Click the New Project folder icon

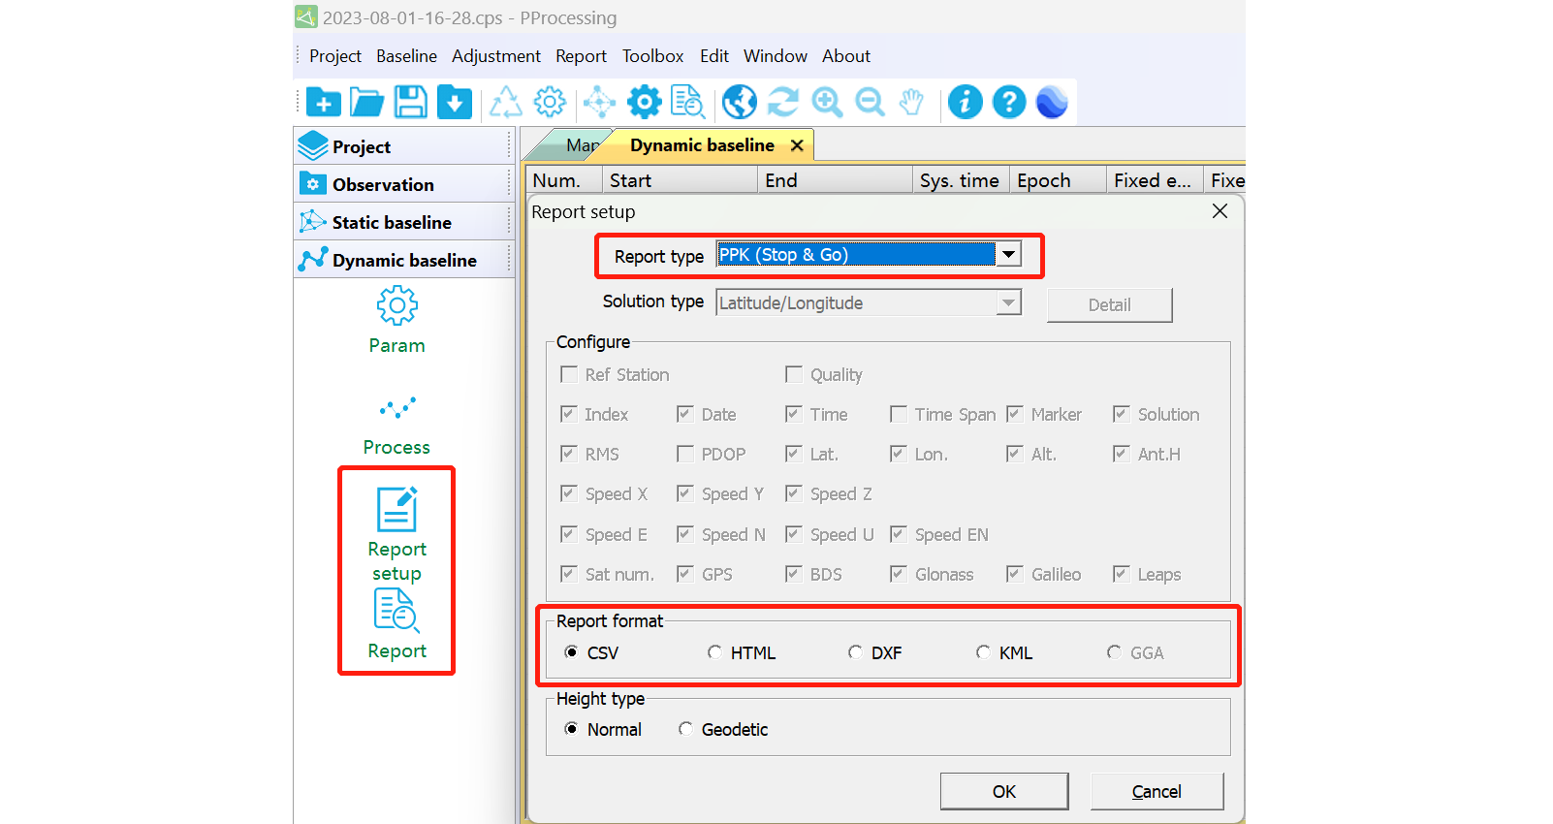(323, 102)
